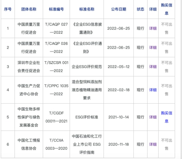Click the 团体名称 column header
182x159 pixels.
29,9
